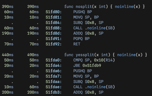Open noinline link at address 51fdae
This screenshot has width=152, height=96.
pyautogui.click(x=96, y=87)
